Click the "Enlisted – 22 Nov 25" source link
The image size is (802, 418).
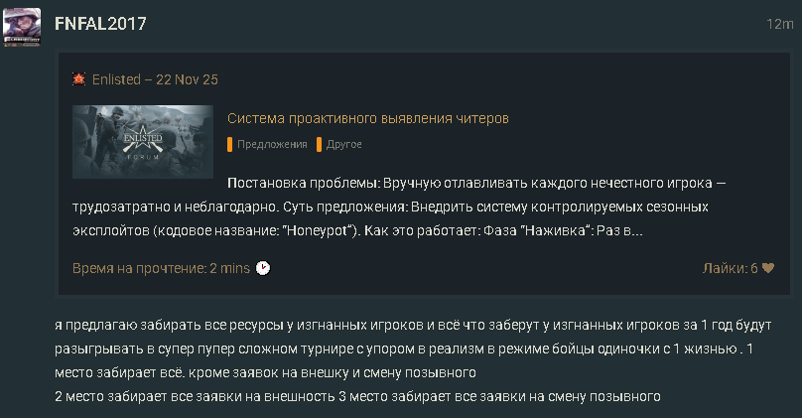pos(155,79)
